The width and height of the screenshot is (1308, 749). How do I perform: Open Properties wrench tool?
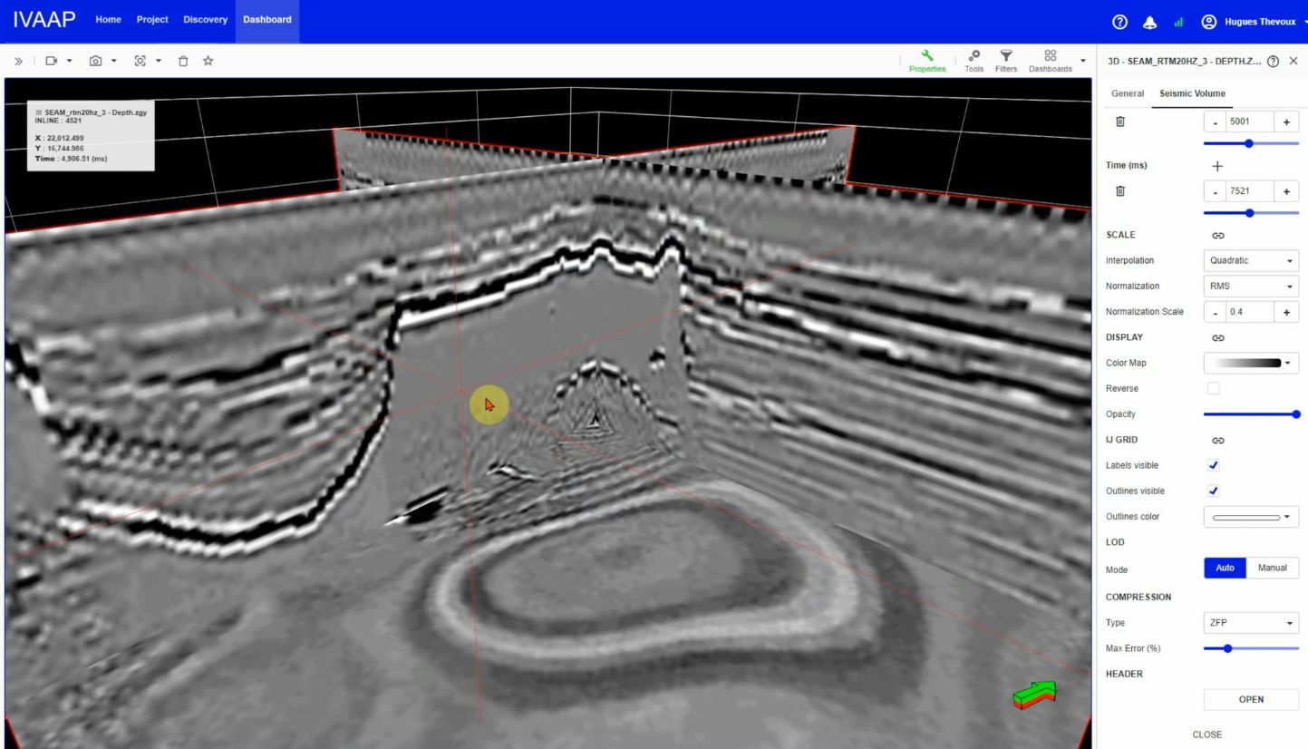point(927,61)
